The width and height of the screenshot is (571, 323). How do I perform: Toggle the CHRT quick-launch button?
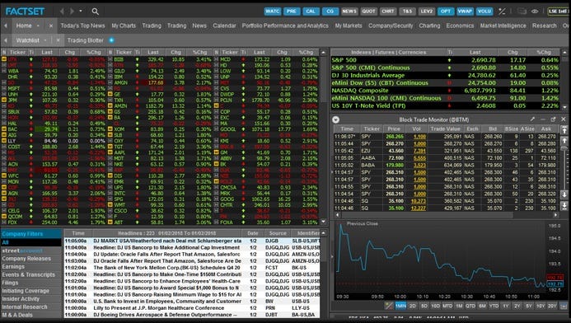point(388,12)
